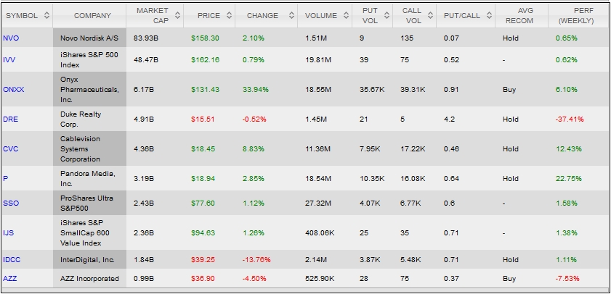Select the Pandora Media, Inc. cell
Screen dimensions: 611x294
[x=89, y=179]
